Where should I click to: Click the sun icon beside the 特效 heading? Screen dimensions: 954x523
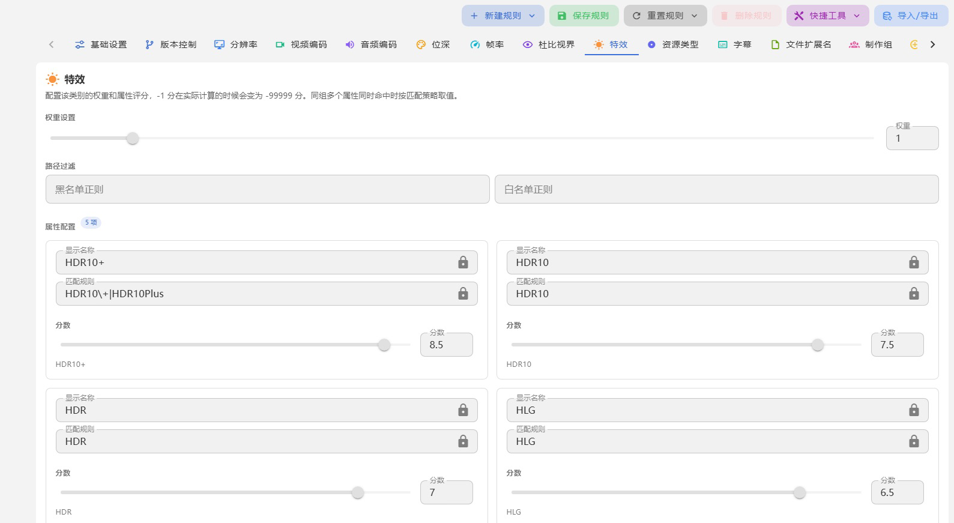[x=53, y=79]
